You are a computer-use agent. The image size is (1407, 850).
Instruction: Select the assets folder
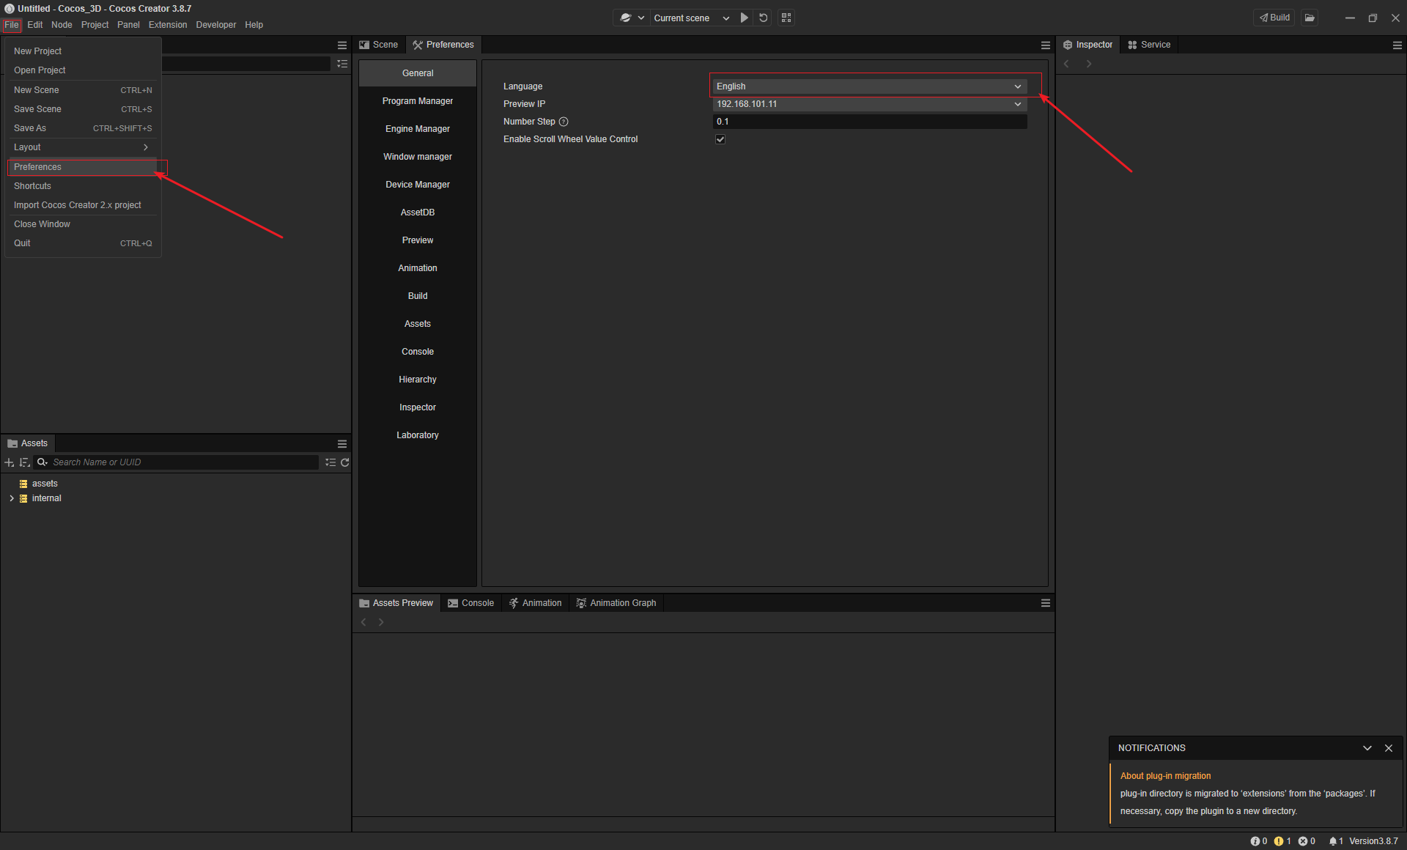[45, 484]
